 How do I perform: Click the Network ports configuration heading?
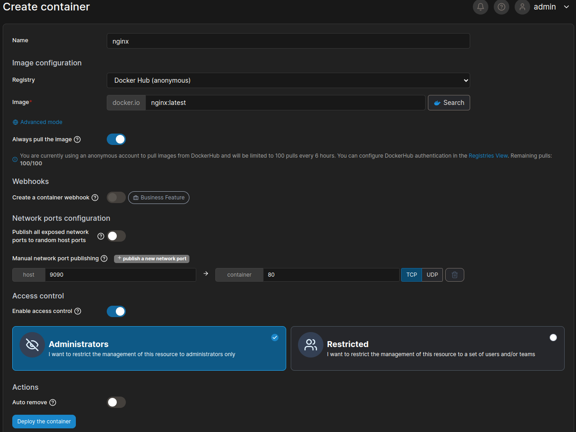coord(61,218)
